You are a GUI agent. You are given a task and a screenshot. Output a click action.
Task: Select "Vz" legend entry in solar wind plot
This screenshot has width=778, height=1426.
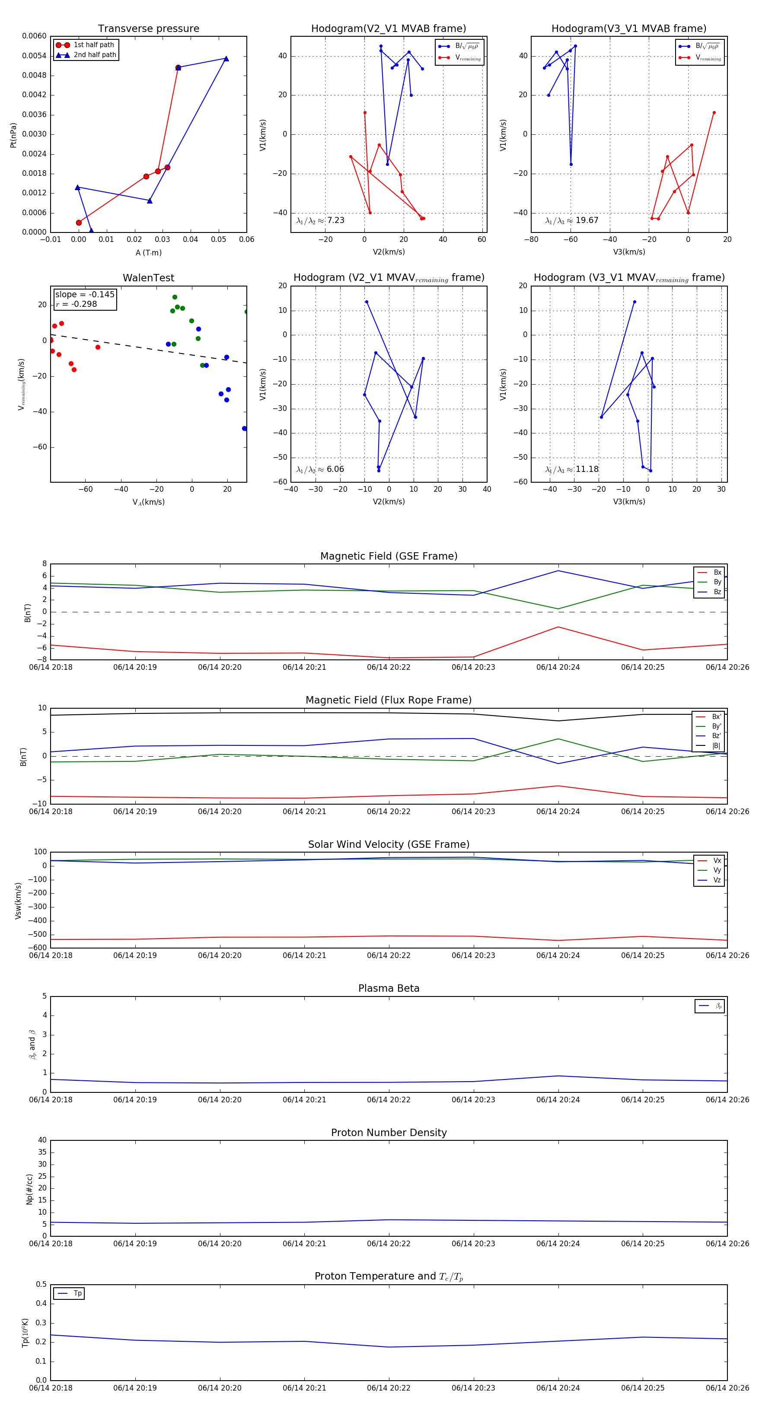[709, 880]
